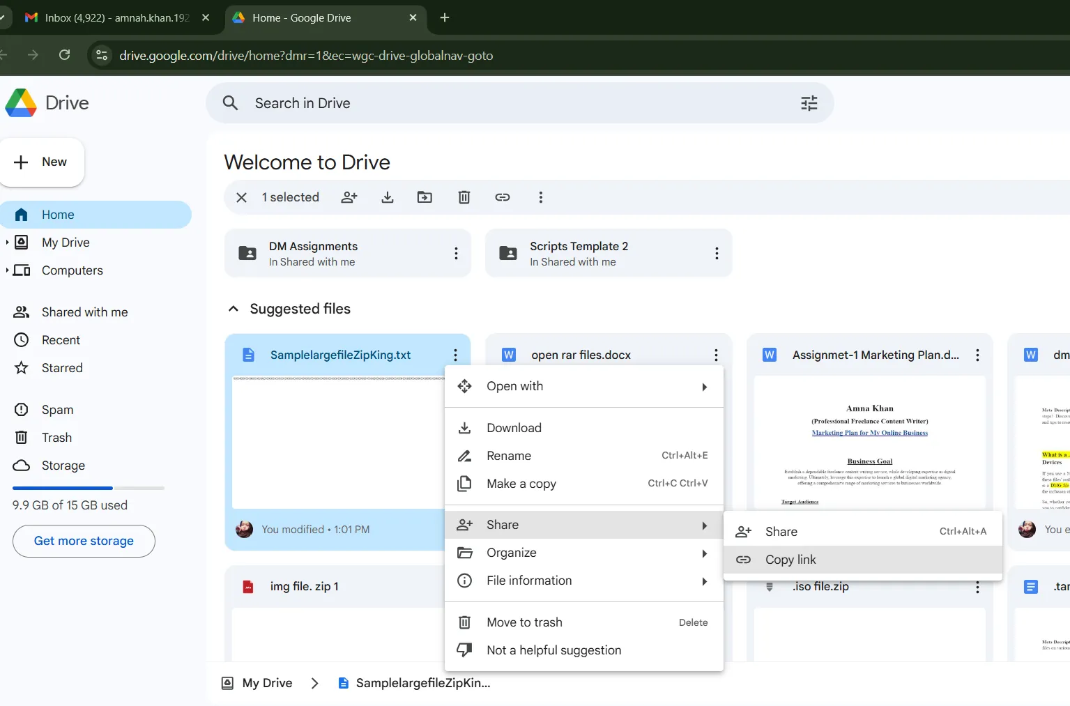The image size is (1070, 706).
Task: Open DM Assignments folder options menu
Action: point(456,254)
